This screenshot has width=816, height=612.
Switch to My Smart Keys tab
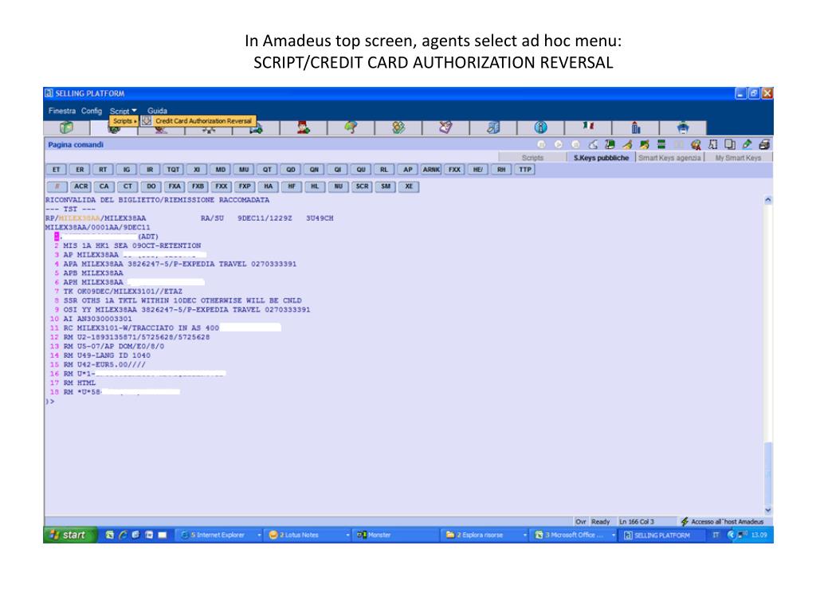(738, 158)
